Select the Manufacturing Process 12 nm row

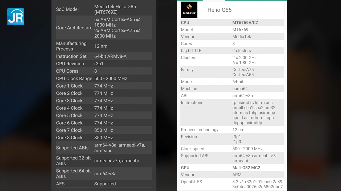coord(104,46)
